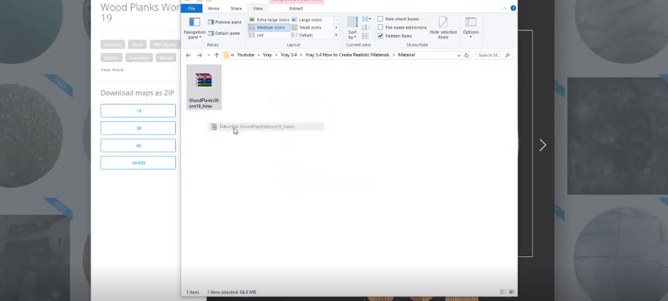Refresh the current folder
Viewport: 668px width, 301px height.
(x=466, y=55)
